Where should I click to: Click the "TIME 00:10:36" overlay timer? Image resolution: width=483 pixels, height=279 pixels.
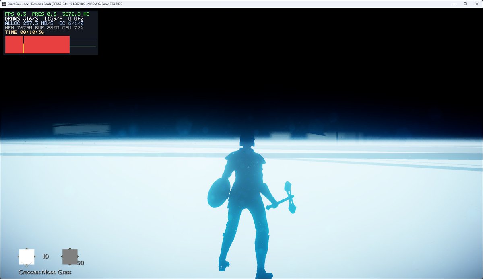pos(25,32)
